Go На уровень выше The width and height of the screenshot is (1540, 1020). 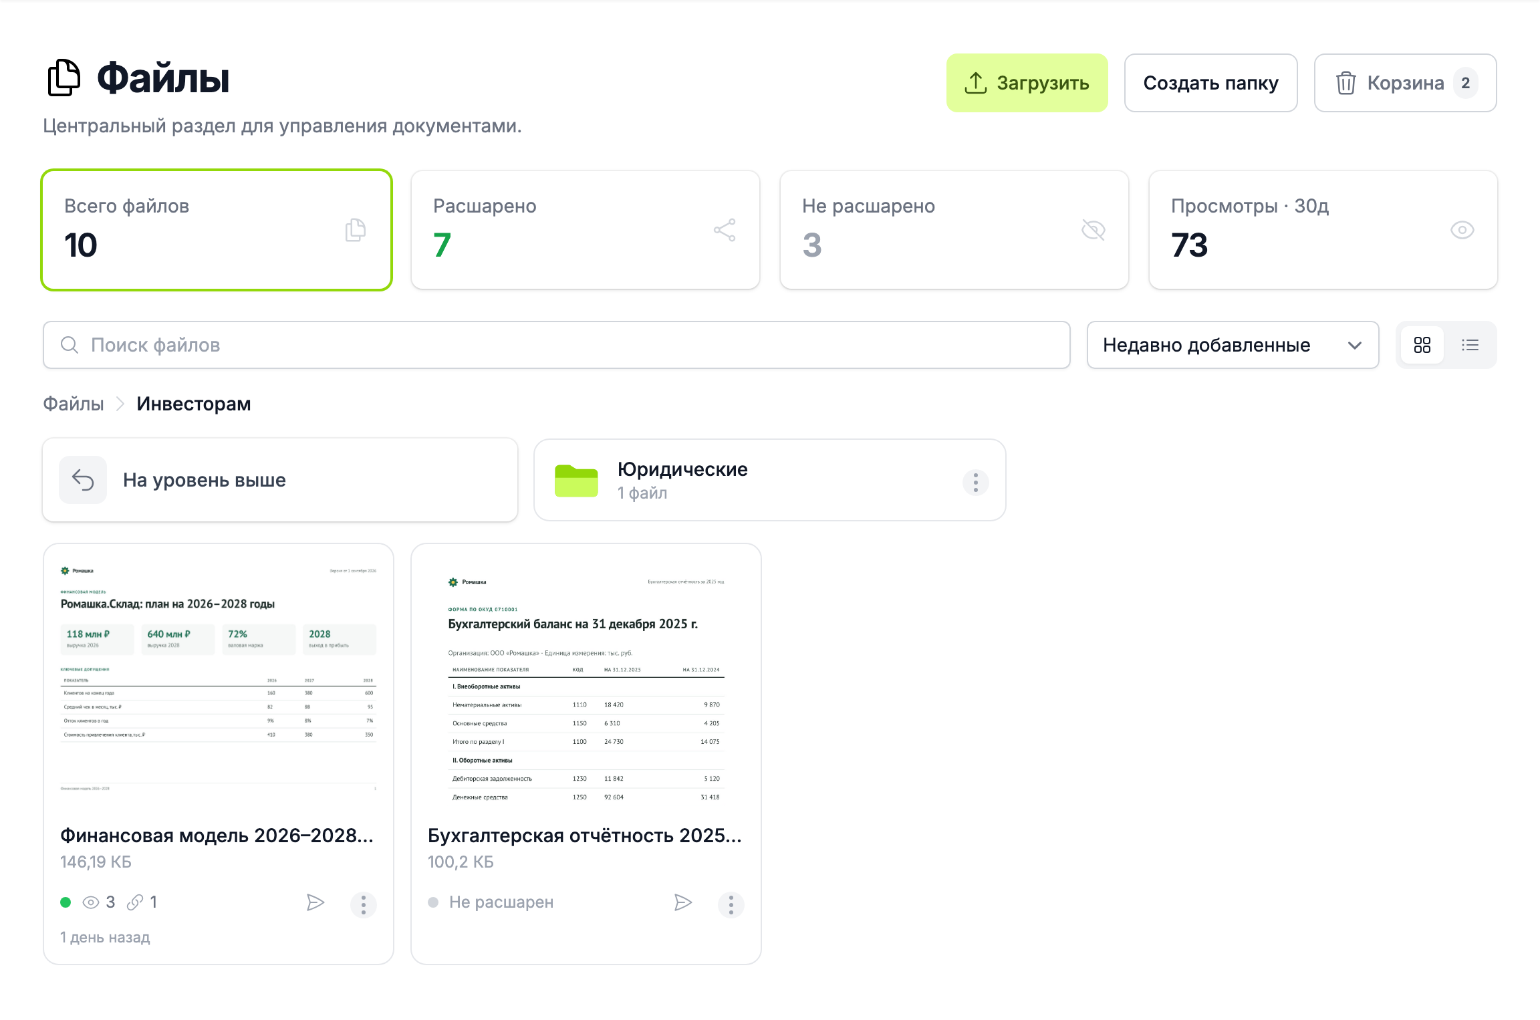tap(280, 480)
